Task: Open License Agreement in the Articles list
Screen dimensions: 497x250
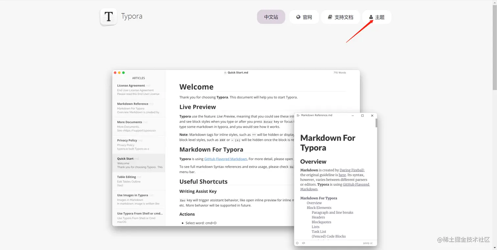Action: pyautogui.click(x=138, y=90)
